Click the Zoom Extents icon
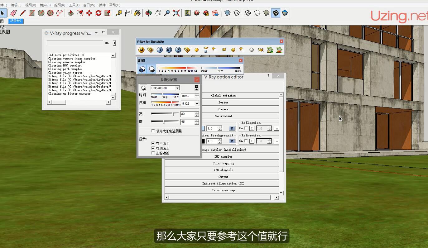The image size is (428, 248). [176, 13]
